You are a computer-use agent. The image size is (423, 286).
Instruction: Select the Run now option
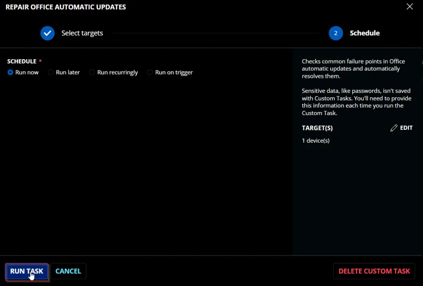pyautogui.click(x=10, y=72)
